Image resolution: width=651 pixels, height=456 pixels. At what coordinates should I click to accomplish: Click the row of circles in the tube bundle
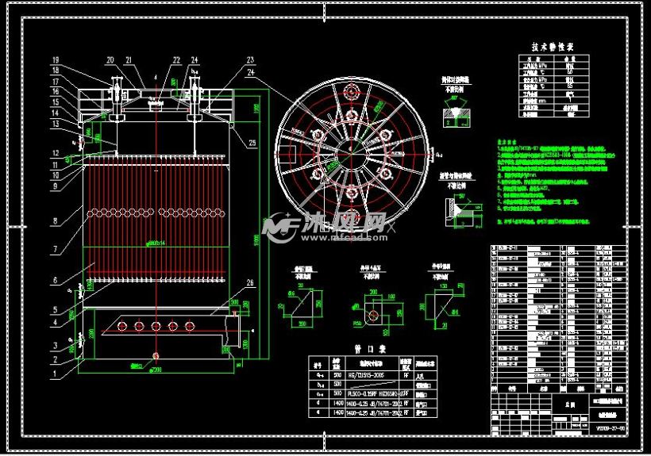pyautogui.click(x=156, y=213)
